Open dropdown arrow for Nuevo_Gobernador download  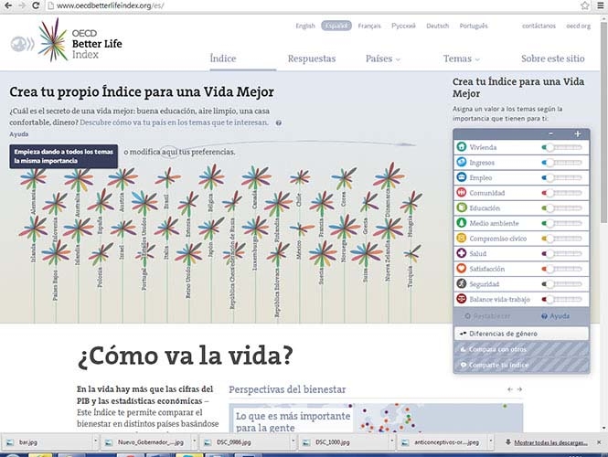[x=194, y=441]
